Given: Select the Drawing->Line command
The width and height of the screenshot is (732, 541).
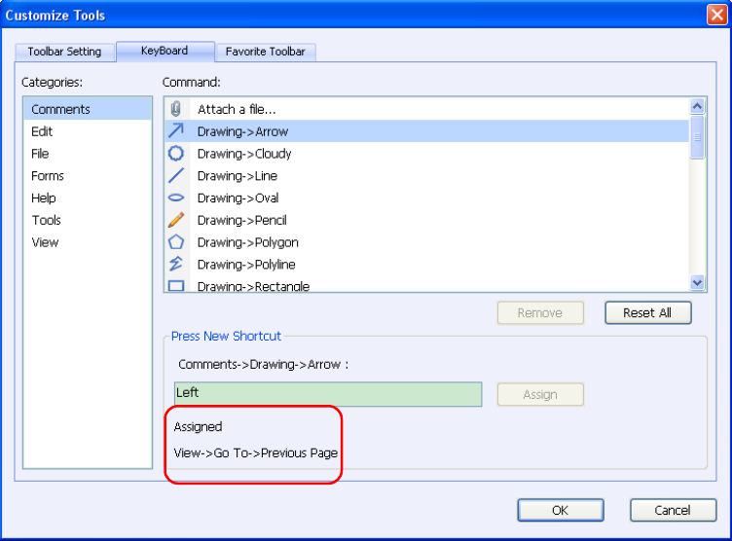Looking at the screenshot, I should (x=426, y=175).
